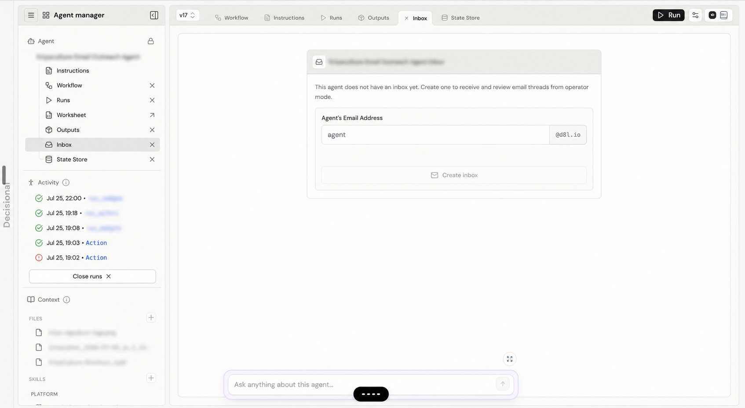Close the Inbox tab using its X

(406, 18)
